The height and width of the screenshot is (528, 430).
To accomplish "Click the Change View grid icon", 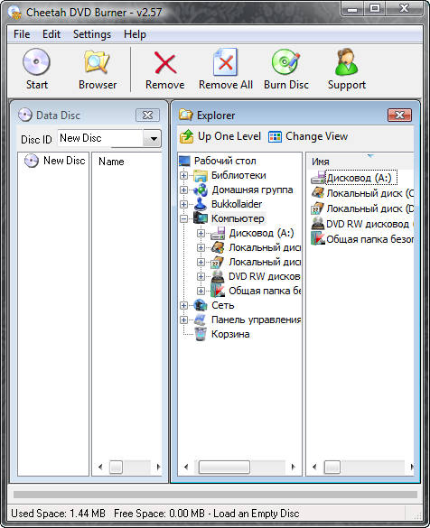I will pyautogui.click(x=275, y=136).
